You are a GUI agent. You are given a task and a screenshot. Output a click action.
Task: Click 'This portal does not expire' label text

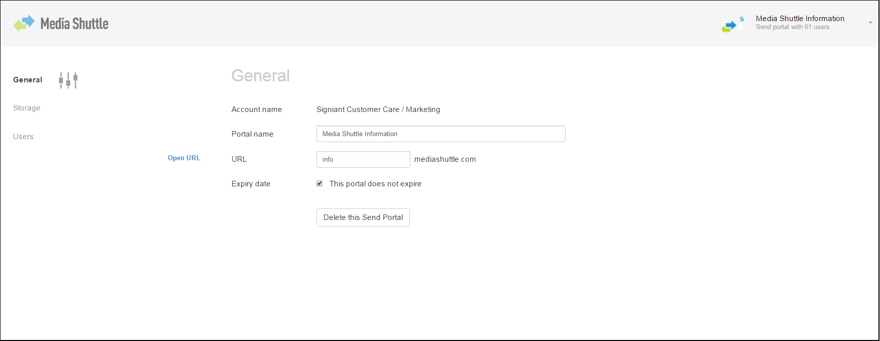point(376,184)
